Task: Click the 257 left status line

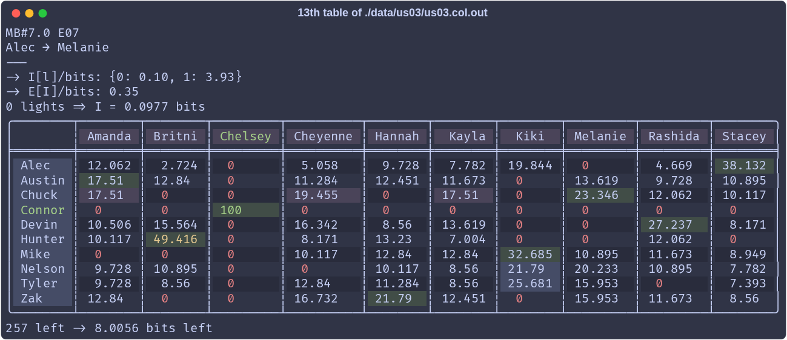Action: pos(109,328)
